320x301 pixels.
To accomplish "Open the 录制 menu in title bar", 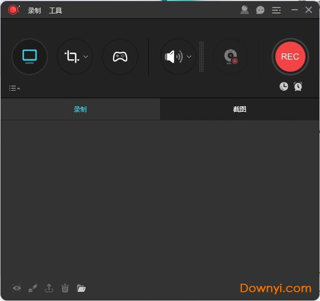I will click(34, 10).
